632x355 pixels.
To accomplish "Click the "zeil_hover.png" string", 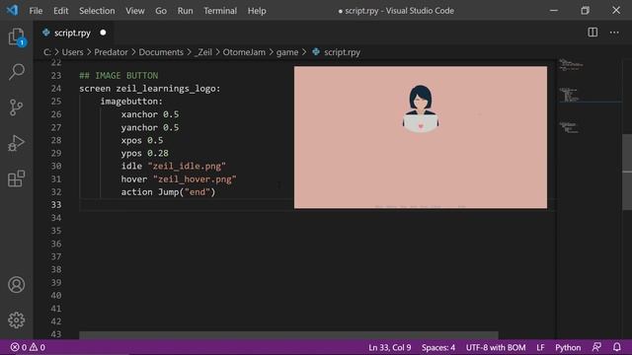I will [x=195, y=179].
